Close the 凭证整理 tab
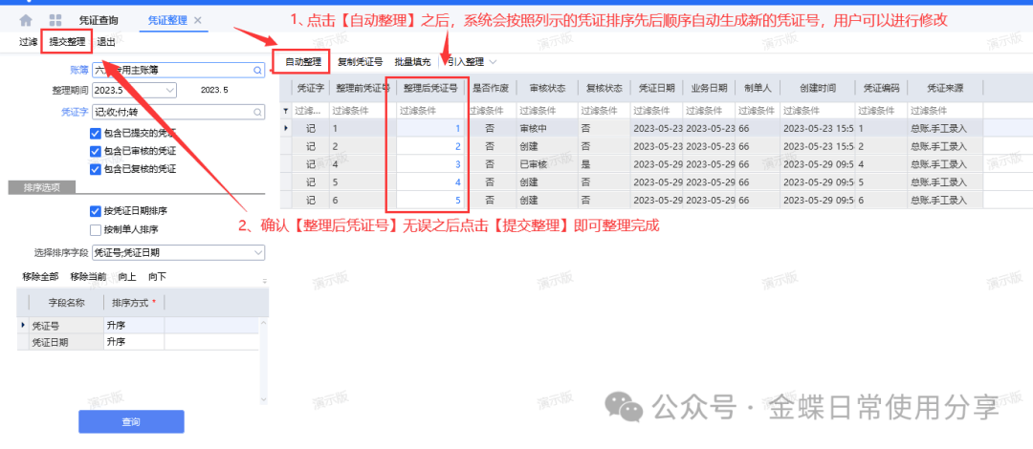The height and width of the screenshot is (449, 1033). [198, 20]
